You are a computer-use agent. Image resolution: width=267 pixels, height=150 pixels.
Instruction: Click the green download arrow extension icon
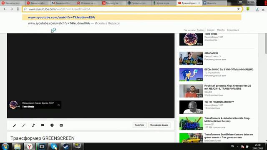(x=248, y=9)
